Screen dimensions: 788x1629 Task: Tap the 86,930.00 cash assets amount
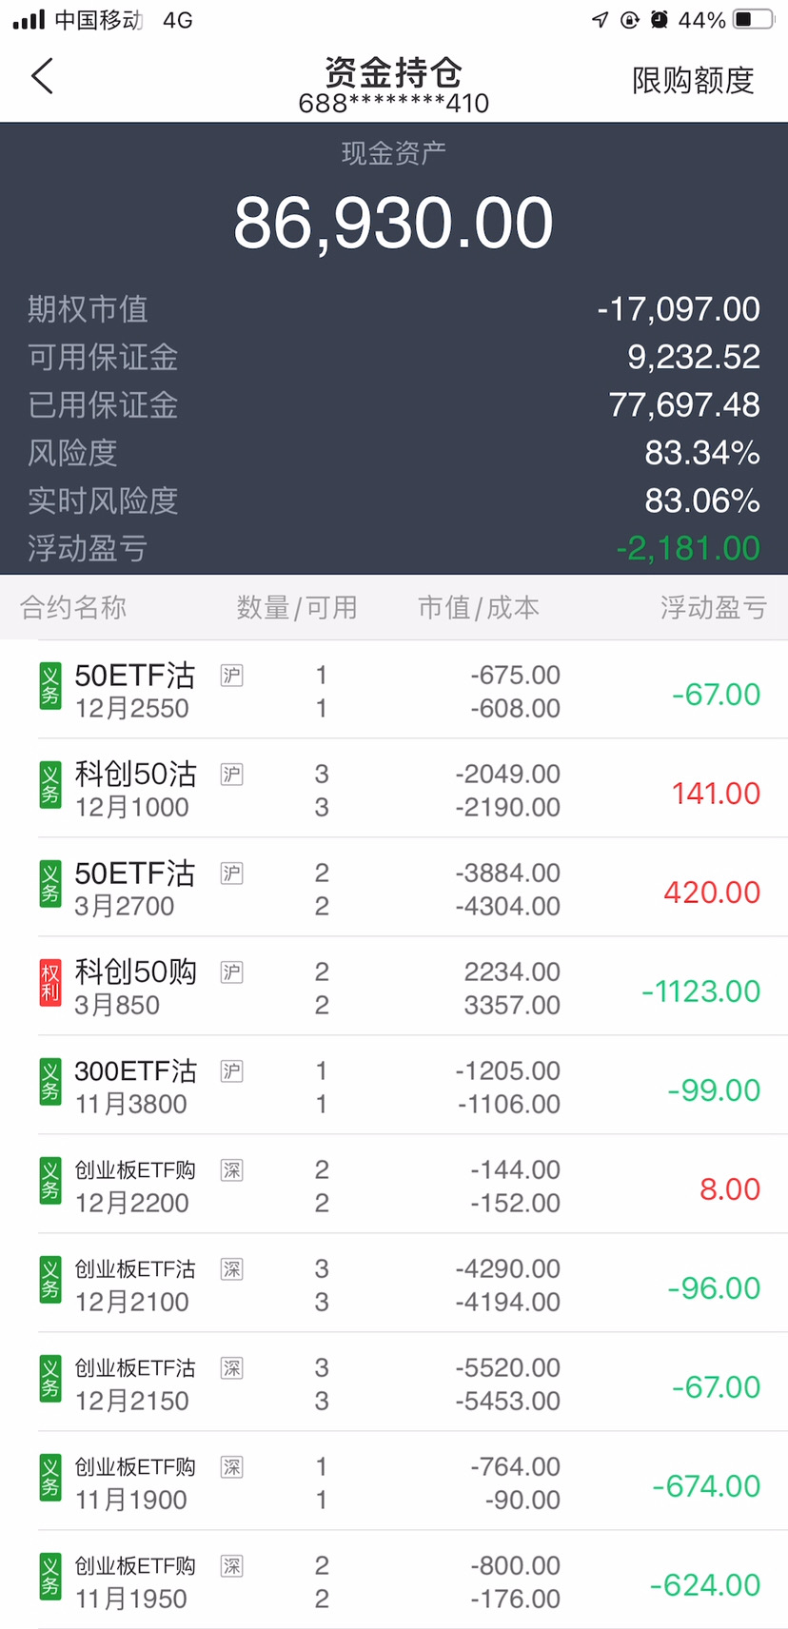point(393,224)
